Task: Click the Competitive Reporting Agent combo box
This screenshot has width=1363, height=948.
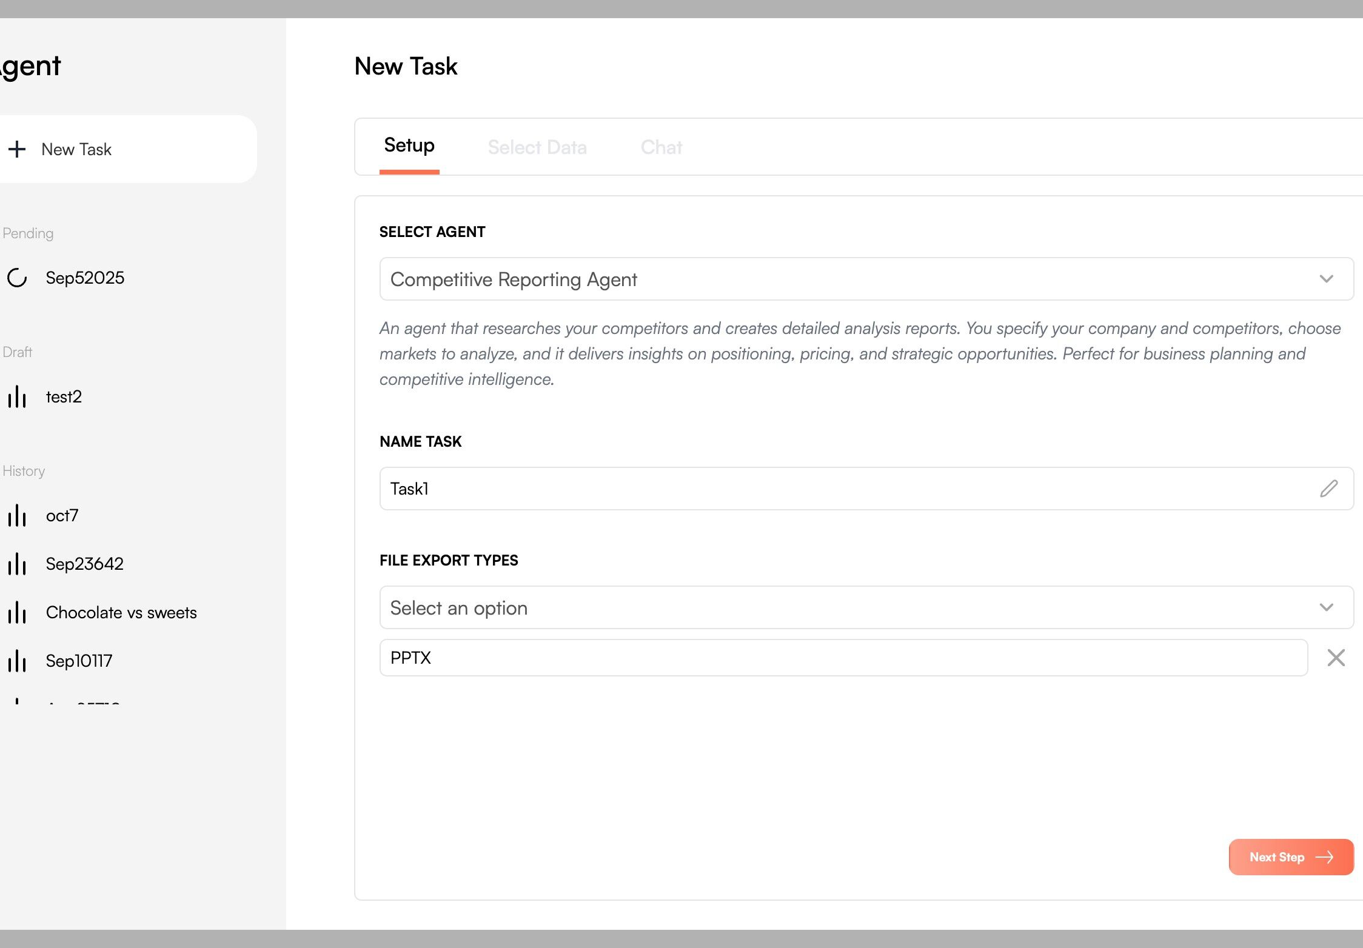Action: pos(849,279)
